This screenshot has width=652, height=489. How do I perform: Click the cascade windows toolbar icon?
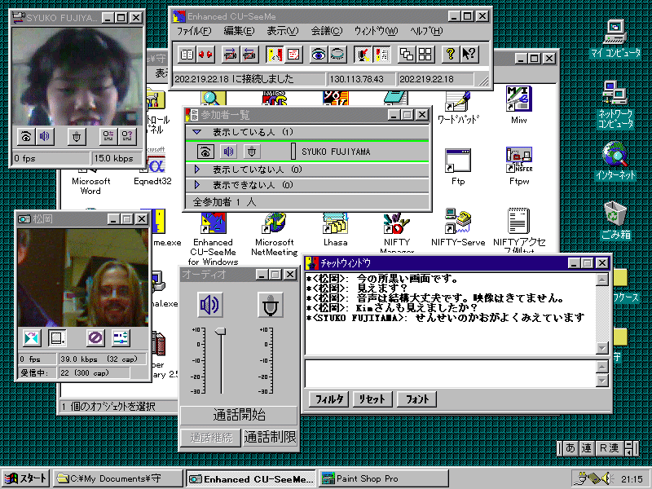pos(407,55)
